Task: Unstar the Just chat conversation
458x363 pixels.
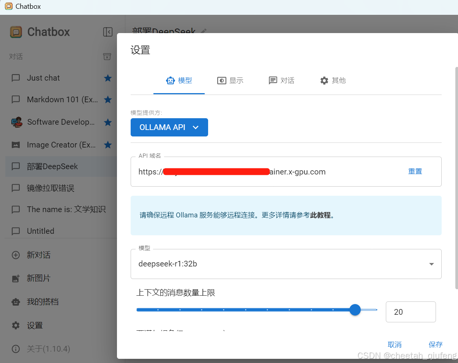Action: pos(108,78)
